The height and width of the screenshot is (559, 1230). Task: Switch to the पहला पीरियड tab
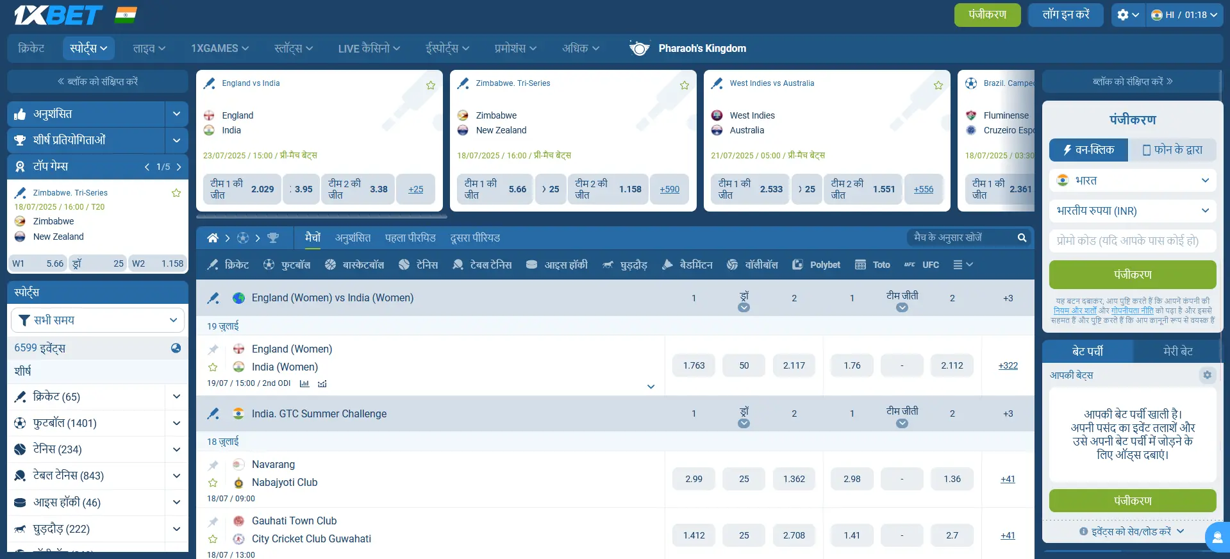pos(410,238)
